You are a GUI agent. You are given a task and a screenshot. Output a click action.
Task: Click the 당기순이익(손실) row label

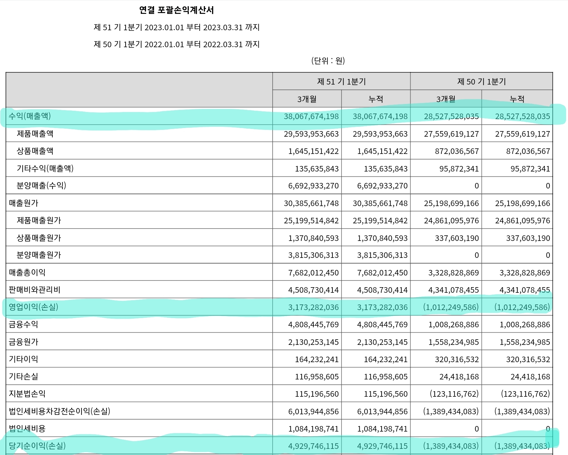(37, 446)
